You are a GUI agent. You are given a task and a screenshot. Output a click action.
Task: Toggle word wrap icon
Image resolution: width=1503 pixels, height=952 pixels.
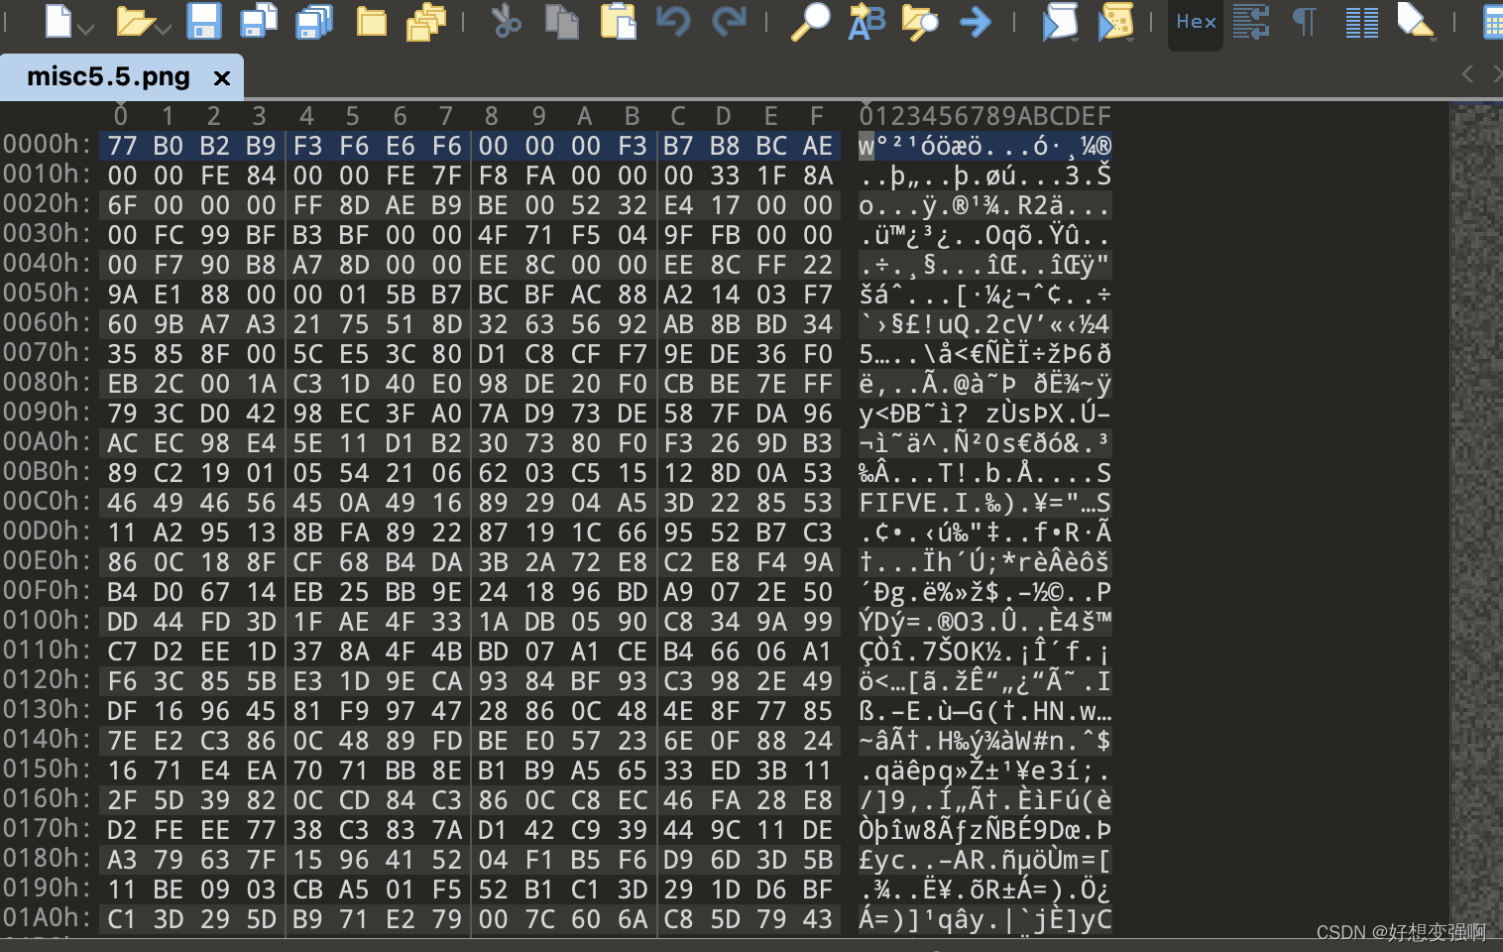(x=1251, y=21)
